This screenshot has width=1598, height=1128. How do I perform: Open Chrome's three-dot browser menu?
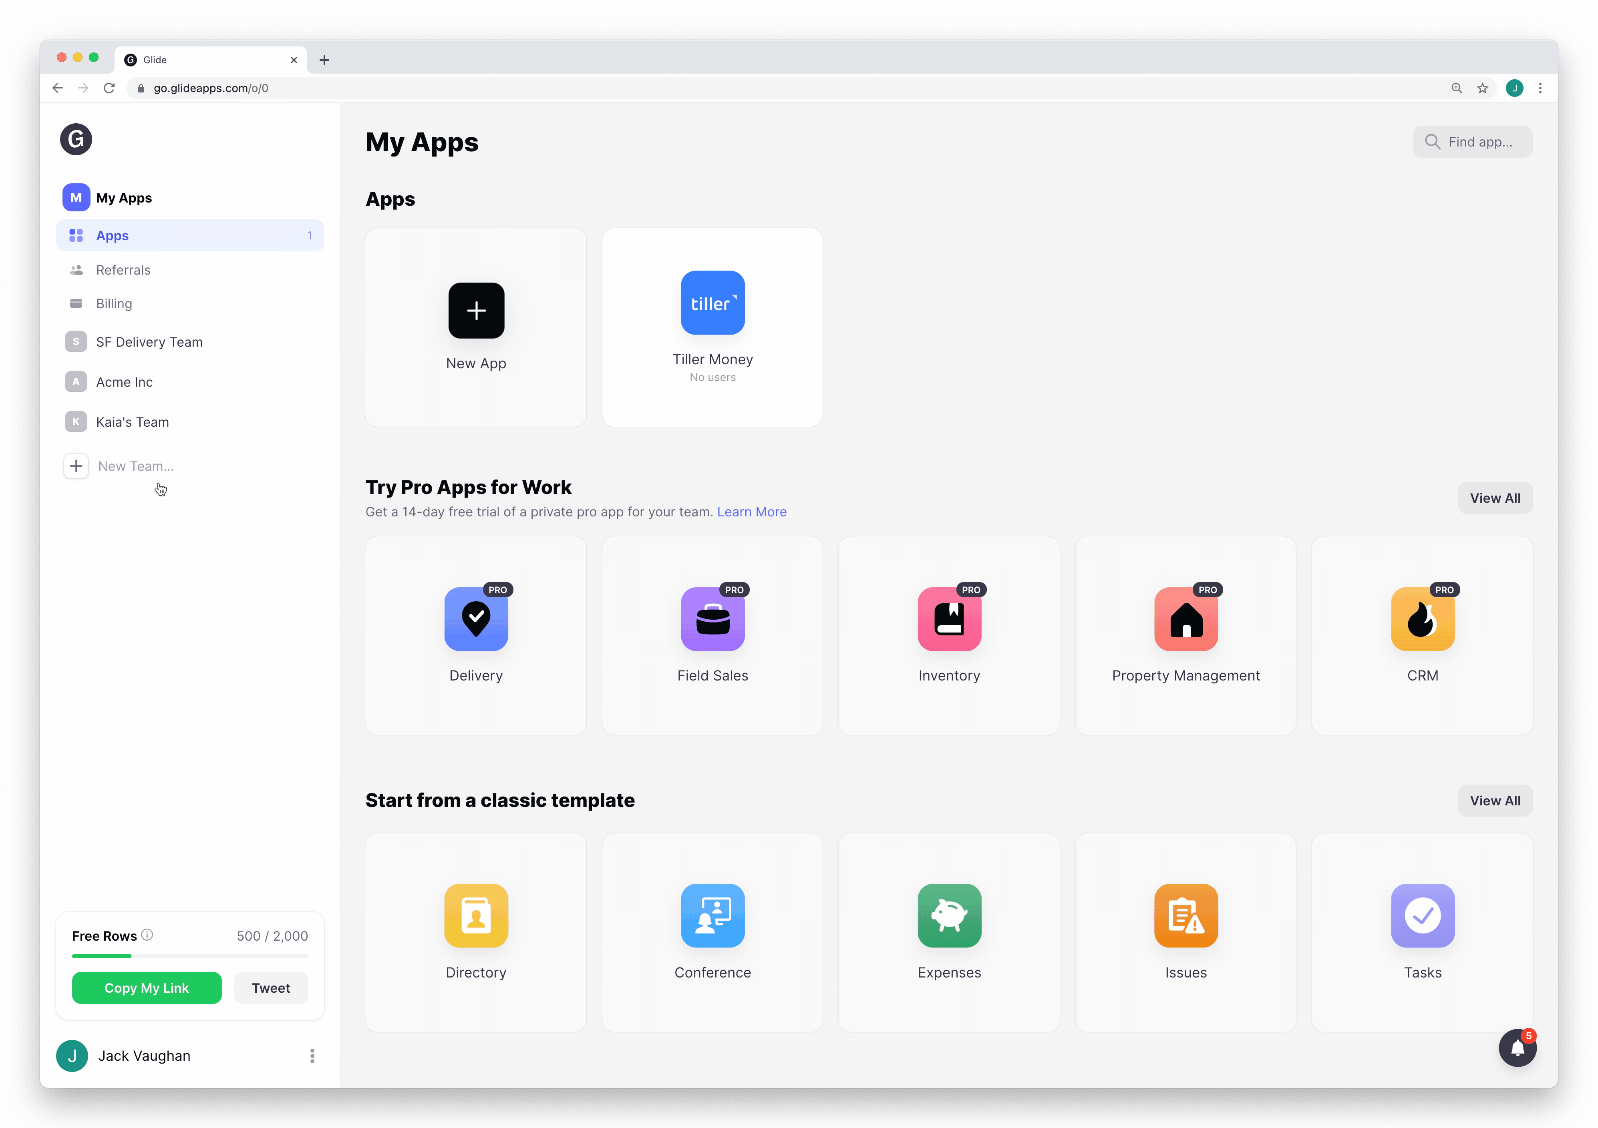[x=1540, y=88]
